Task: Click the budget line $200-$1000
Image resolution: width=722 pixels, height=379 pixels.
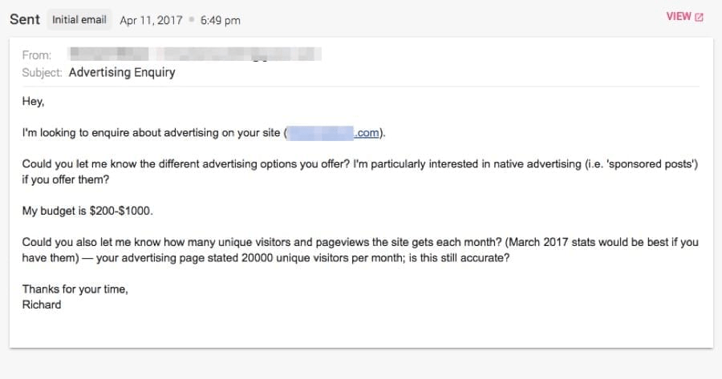Action: click(87, 211)
